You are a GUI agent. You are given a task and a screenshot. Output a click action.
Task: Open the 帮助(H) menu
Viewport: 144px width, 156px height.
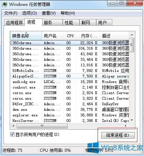point(68,13)
